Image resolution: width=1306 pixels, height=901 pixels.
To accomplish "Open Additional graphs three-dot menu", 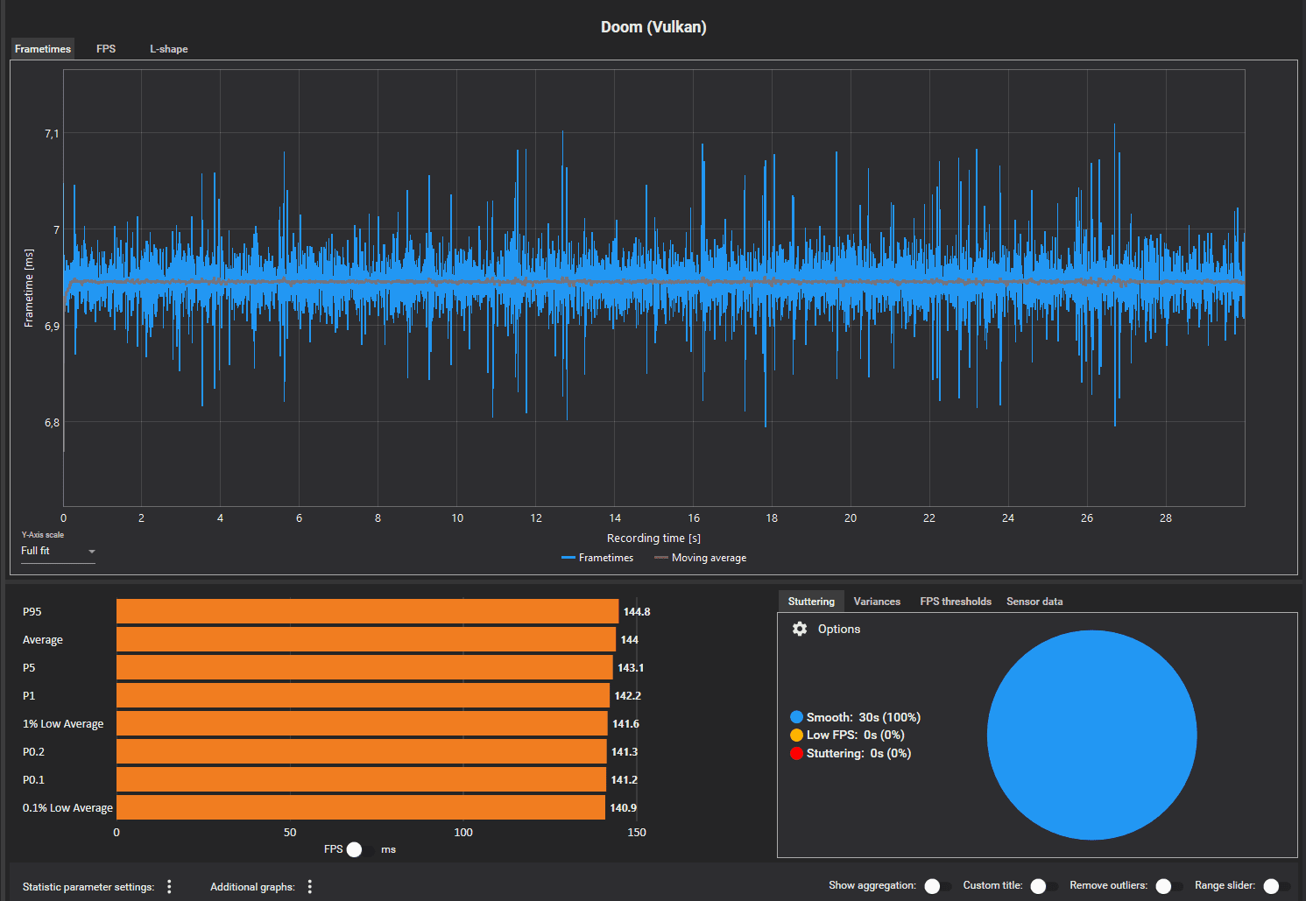I will (310, 887).
